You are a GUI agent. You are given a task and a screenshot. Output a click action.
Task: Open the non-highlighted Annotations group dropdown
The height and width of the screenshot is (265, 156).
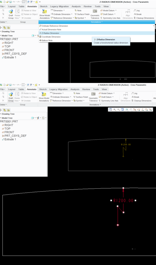pos(95,104)
